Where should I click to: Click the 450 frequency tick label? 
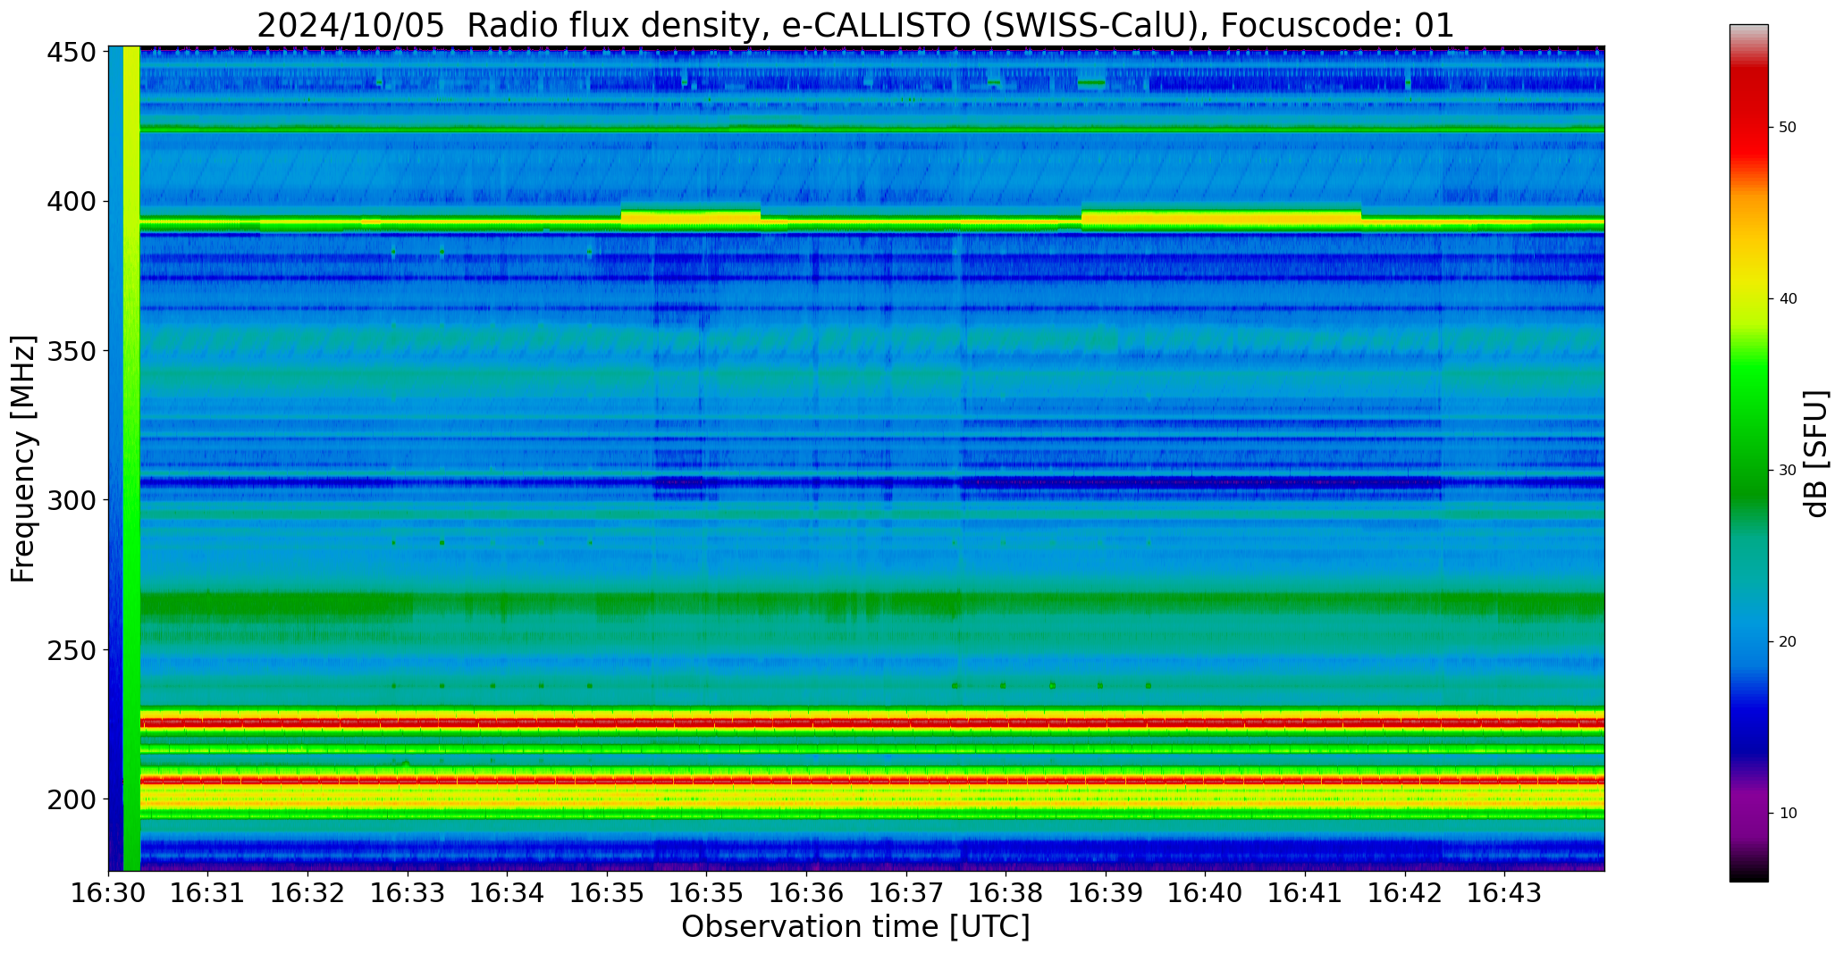[x=72, y=53]
